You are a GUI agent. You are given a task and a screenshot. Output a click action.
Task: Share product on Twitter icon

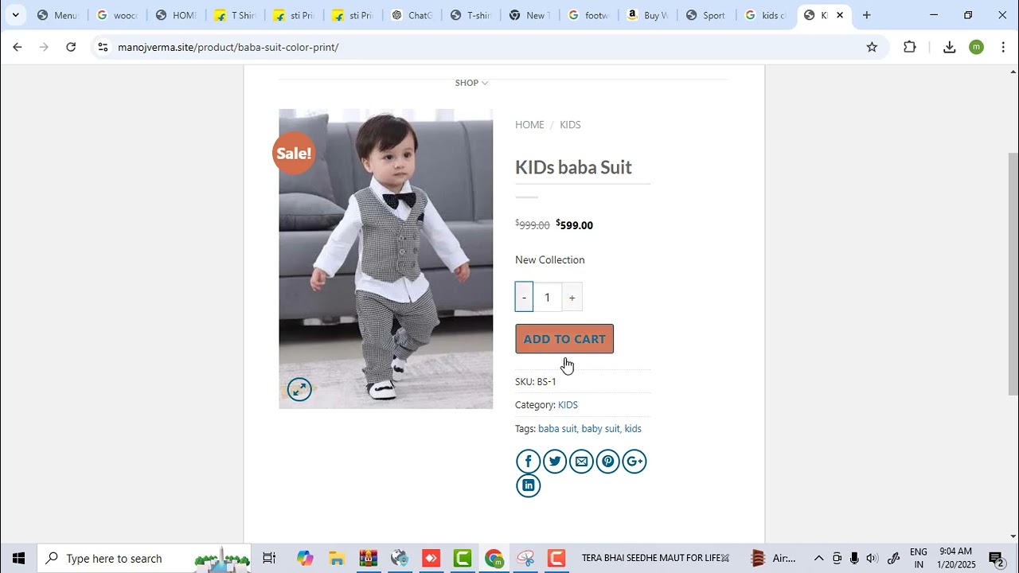(x=555, y=462)
